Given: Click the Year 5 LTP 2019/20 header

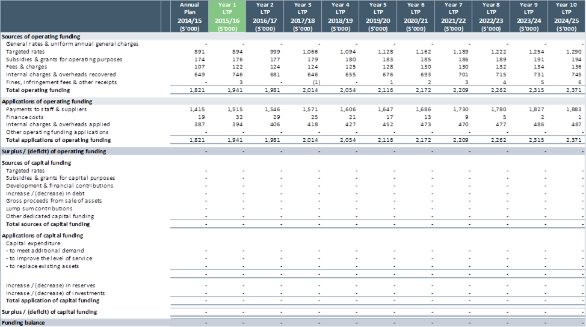Looking at the screenshot, I should pos(378,16).
